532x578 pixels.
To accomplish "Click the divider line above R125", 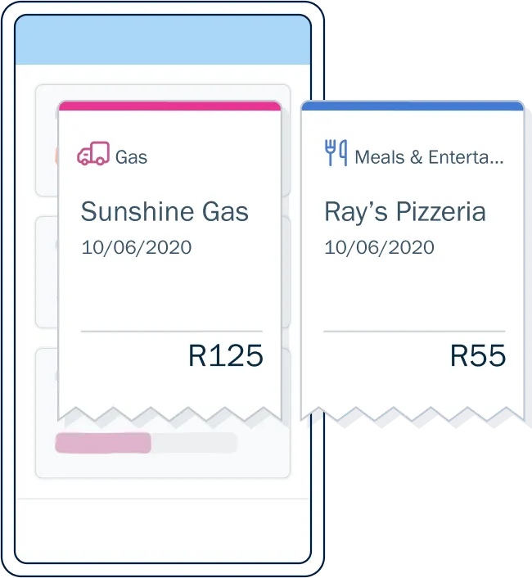I will click(172, 332).
